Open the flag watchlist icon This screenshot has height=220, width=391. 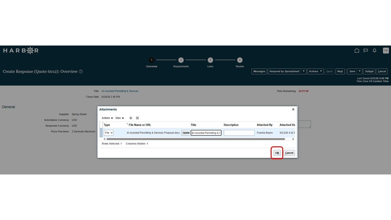click(366, 50)
